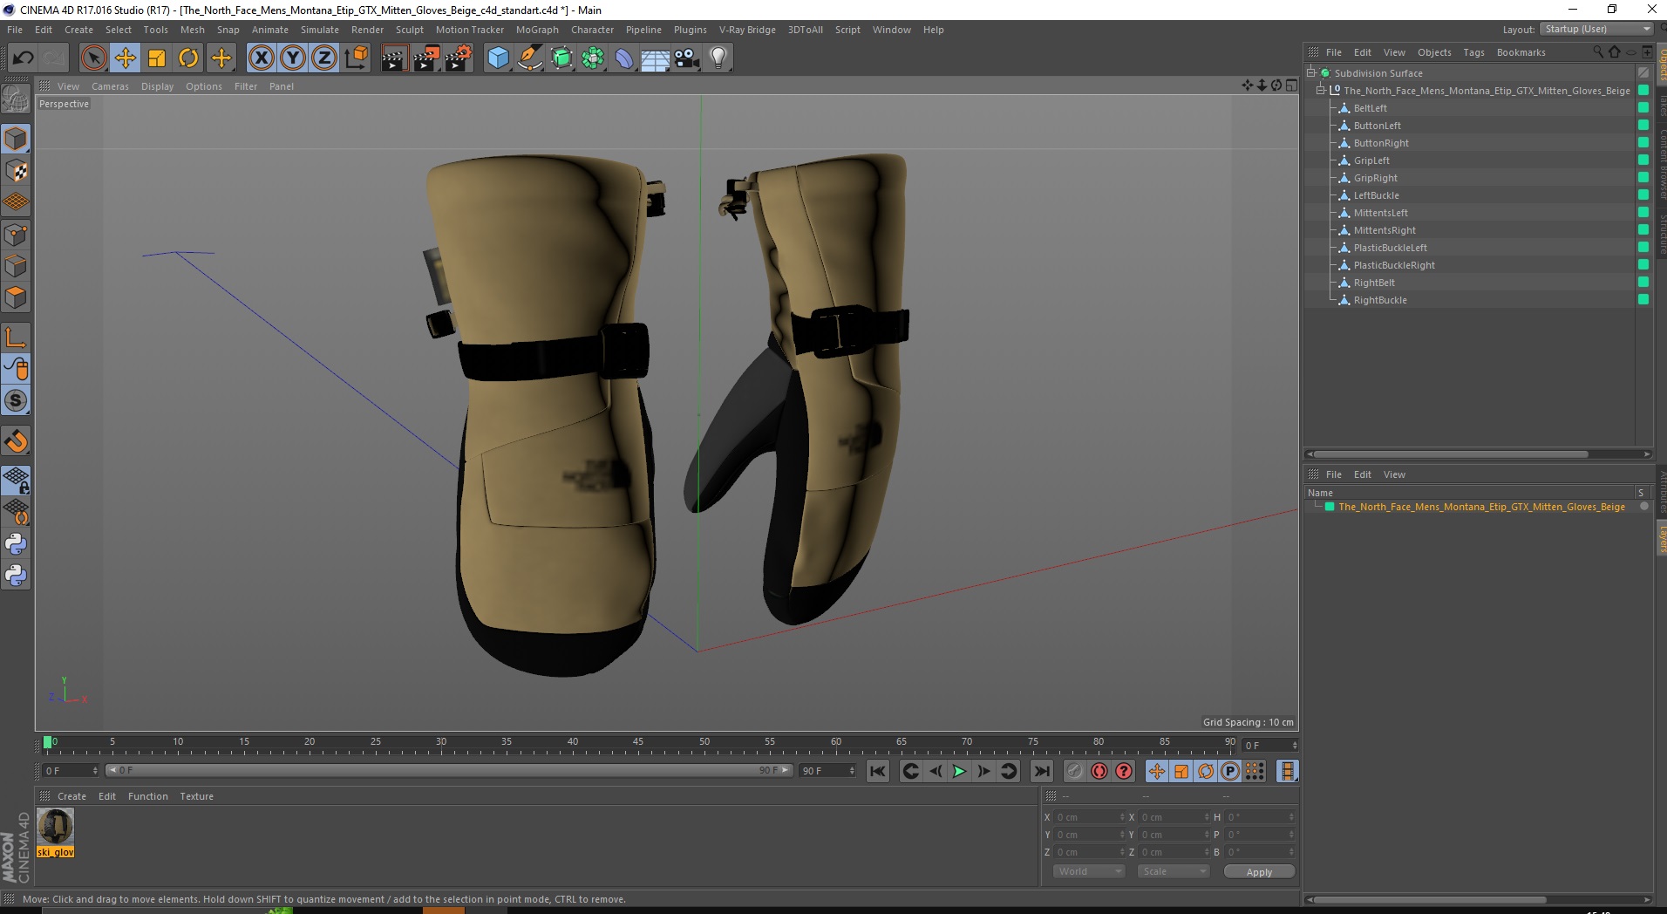The width and height of the screenshot is (1667, 914).
Task: Open Material Manager Texture menu
Action: coord(196,796)
